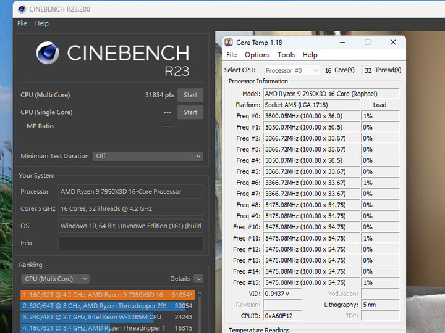
Task: Click the Socket AM5 platform field
Action: [x=311, y=105]
